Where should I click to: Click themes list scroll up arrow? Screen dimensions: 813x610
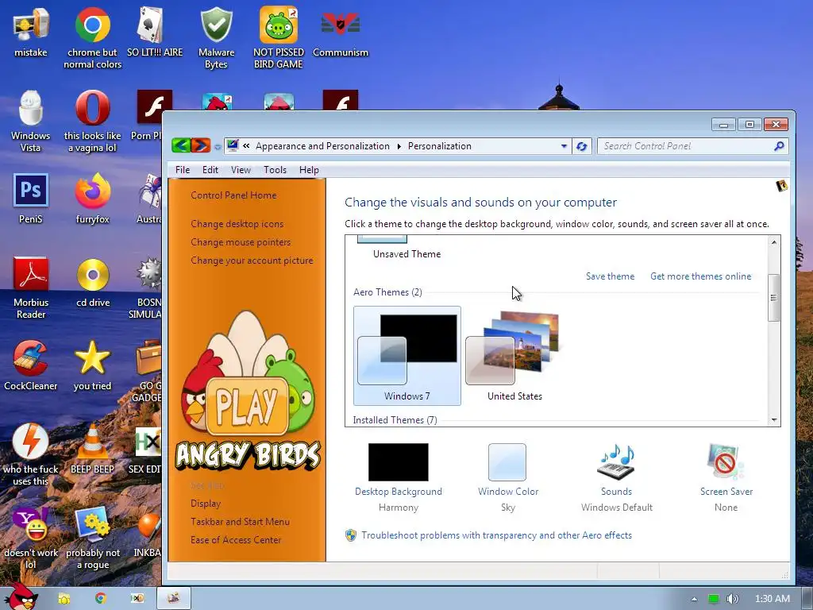(x=774, y=242)
